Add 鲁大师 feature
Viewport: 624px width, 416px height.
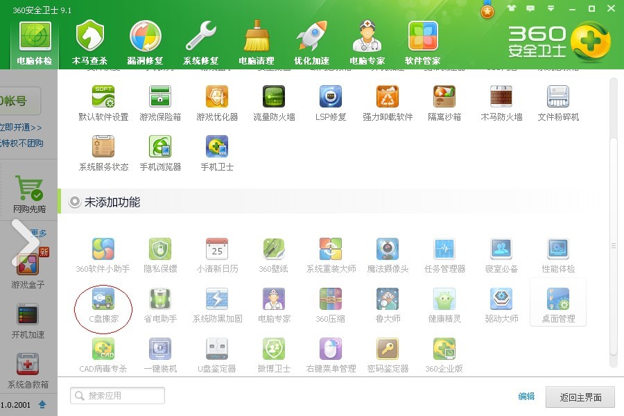tap(388, 305)
